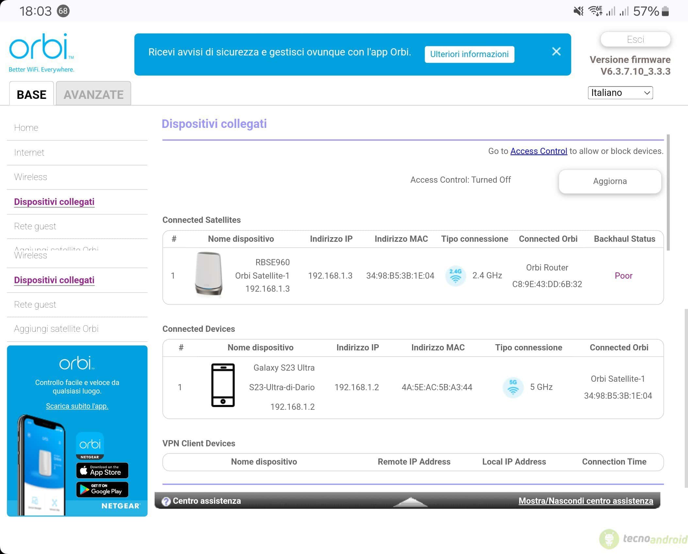Click the Tipo connessione header in Connected Devices
The image size is (688, 554).
pos(529,347)
